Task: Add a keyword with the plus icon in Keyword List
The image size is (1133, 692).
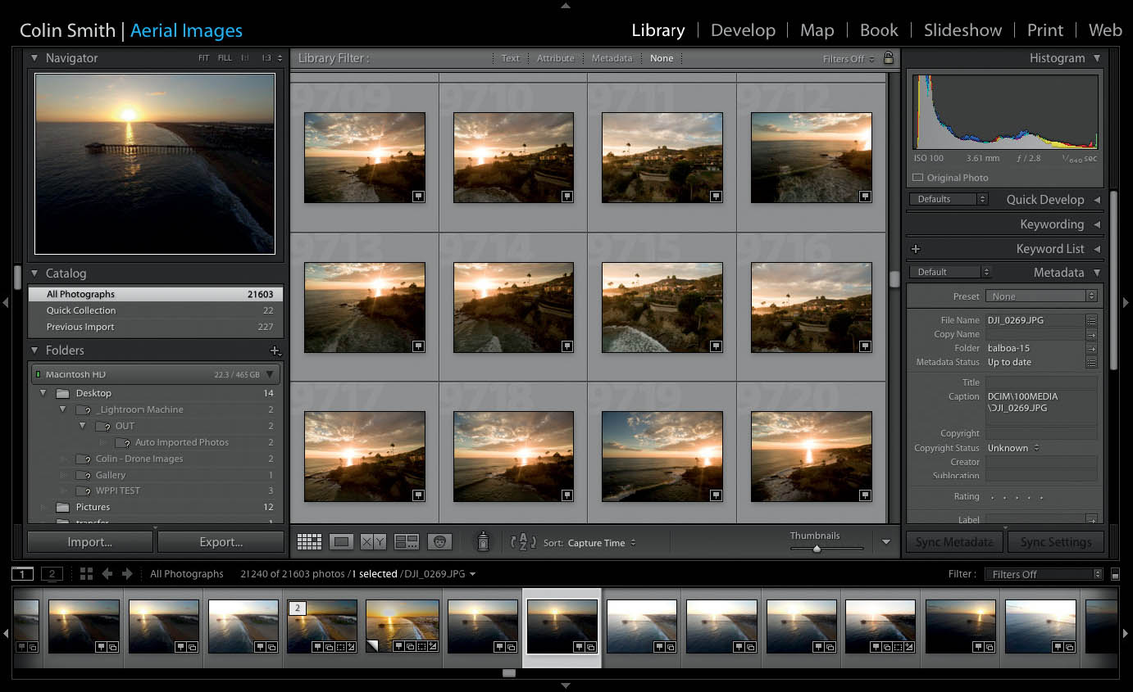Action: coord(916,249)
